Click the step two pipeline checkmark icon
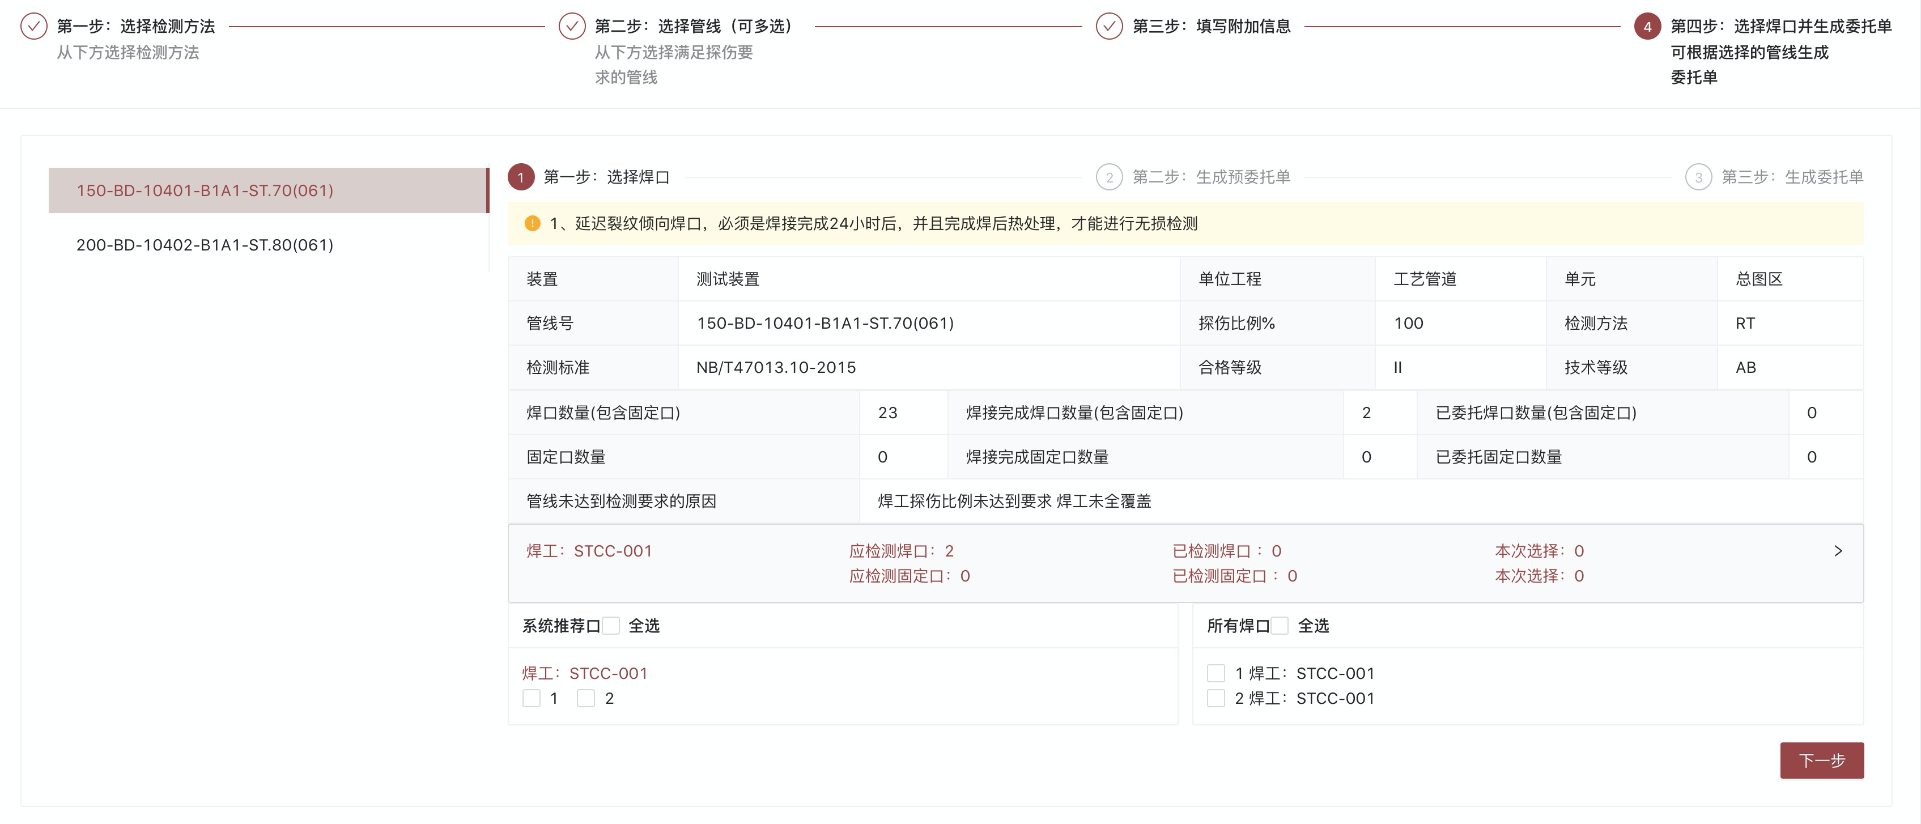 572,26
